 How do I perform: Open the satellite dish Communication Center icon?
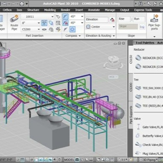tap(155, 4)
